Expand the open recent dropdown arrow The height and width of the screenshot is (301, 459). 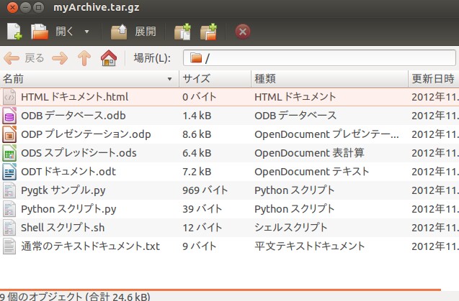86,32
